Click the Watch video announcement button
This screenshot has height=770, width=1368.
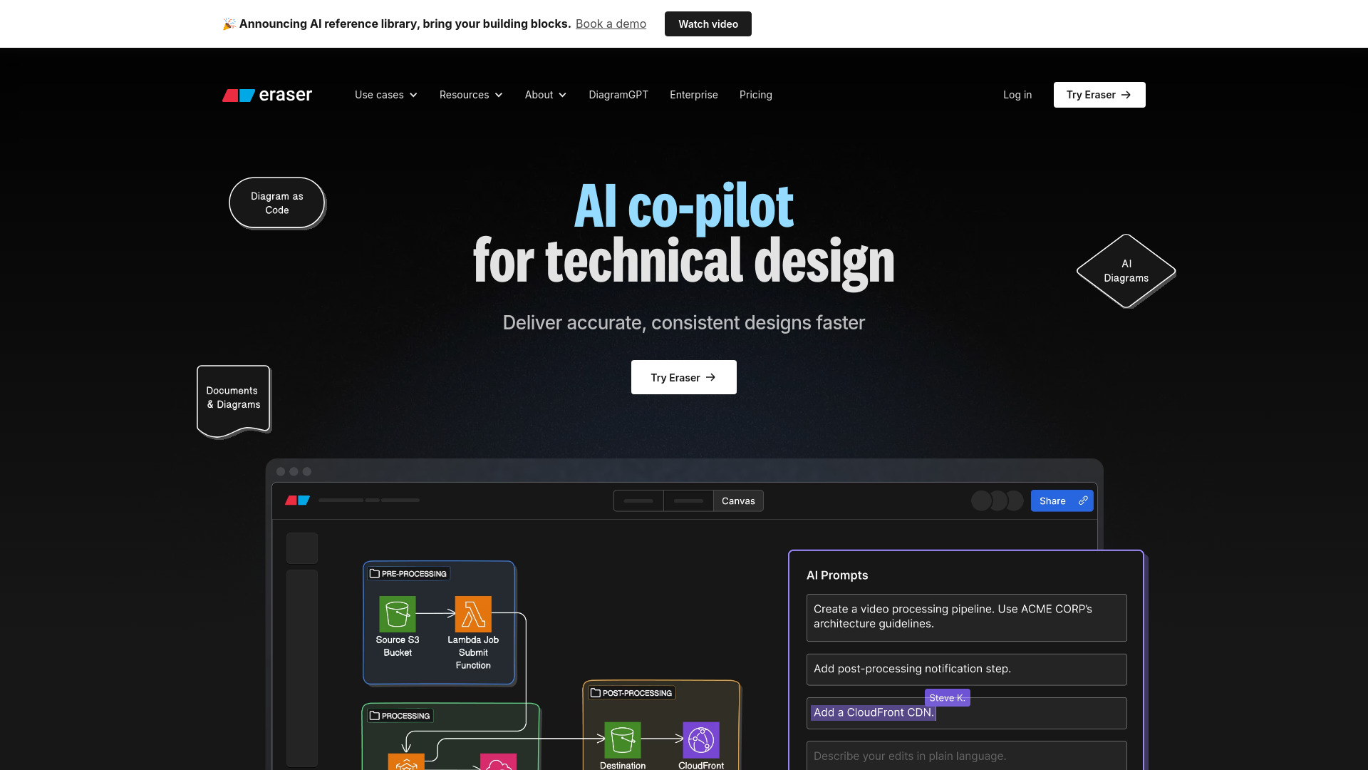(708, 24)
